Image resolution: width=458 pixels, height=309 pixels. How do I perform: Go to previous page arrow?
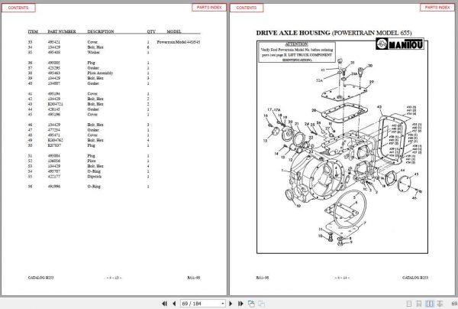click(174, 304)
